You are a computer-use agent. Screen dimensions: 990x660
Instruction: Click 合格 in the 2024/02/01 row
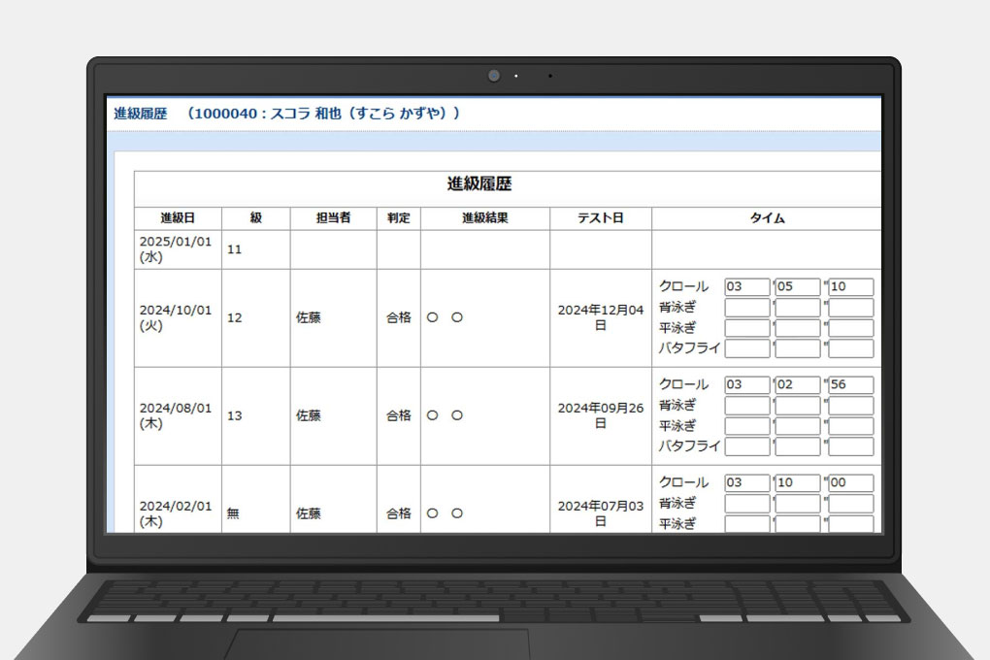point(398,513)
